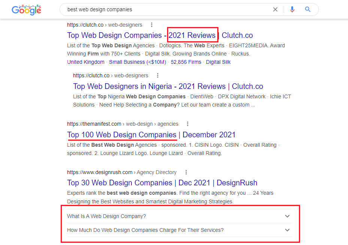This screenshot has height=245, width=348.
Task: Open three-dot menu for themanifest.com result
Action: pyautogui.click(x=188, y=124)
